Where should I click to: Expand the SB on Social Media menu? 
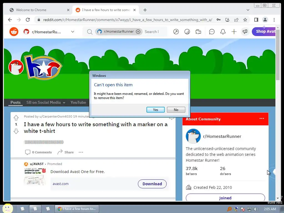click(x=46, y=102)
